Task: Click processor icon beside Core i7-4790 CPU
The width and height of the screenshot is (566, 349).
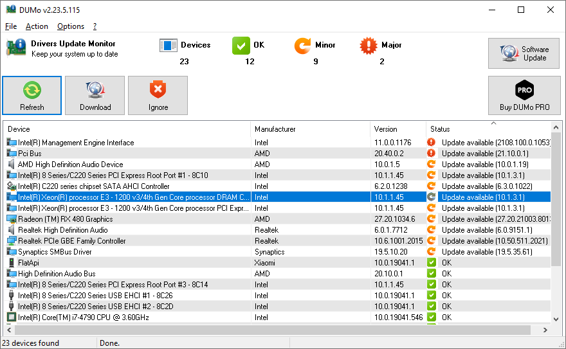Action: click(12, 318)
